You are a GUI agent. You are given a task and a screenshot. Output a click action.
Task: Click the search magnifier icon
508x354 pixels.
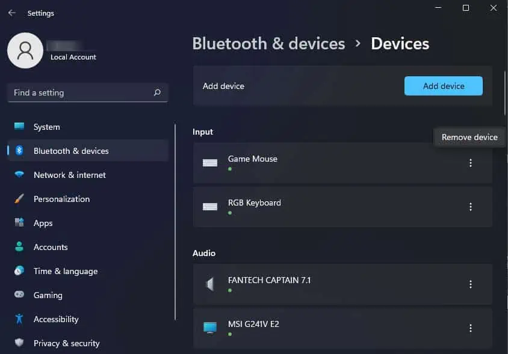click(156, 93)
